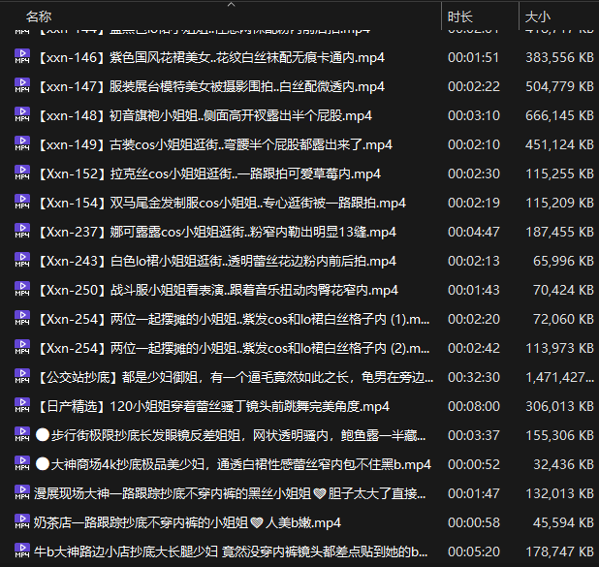Select the icon of the 00:32:30 long video

click(x=22, y=377)
